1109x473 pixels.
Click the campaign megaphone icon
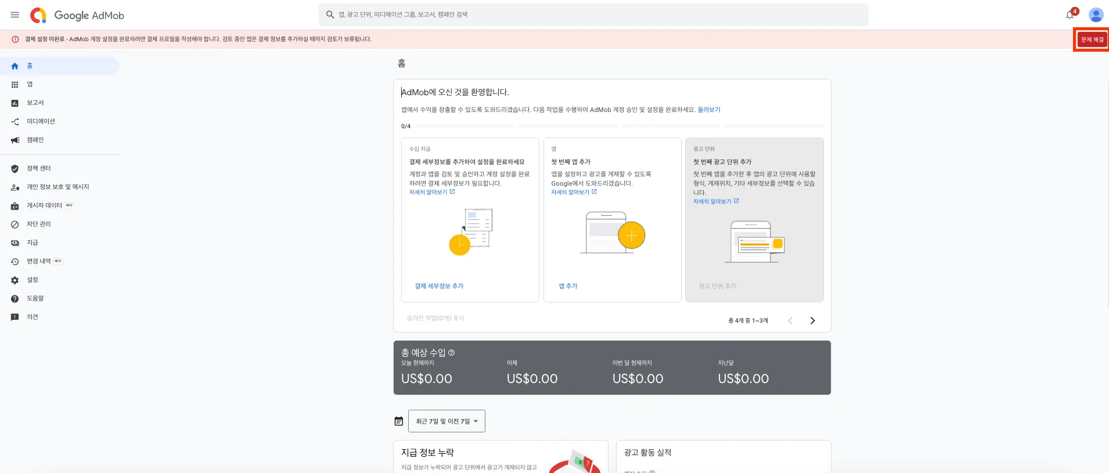15,140
